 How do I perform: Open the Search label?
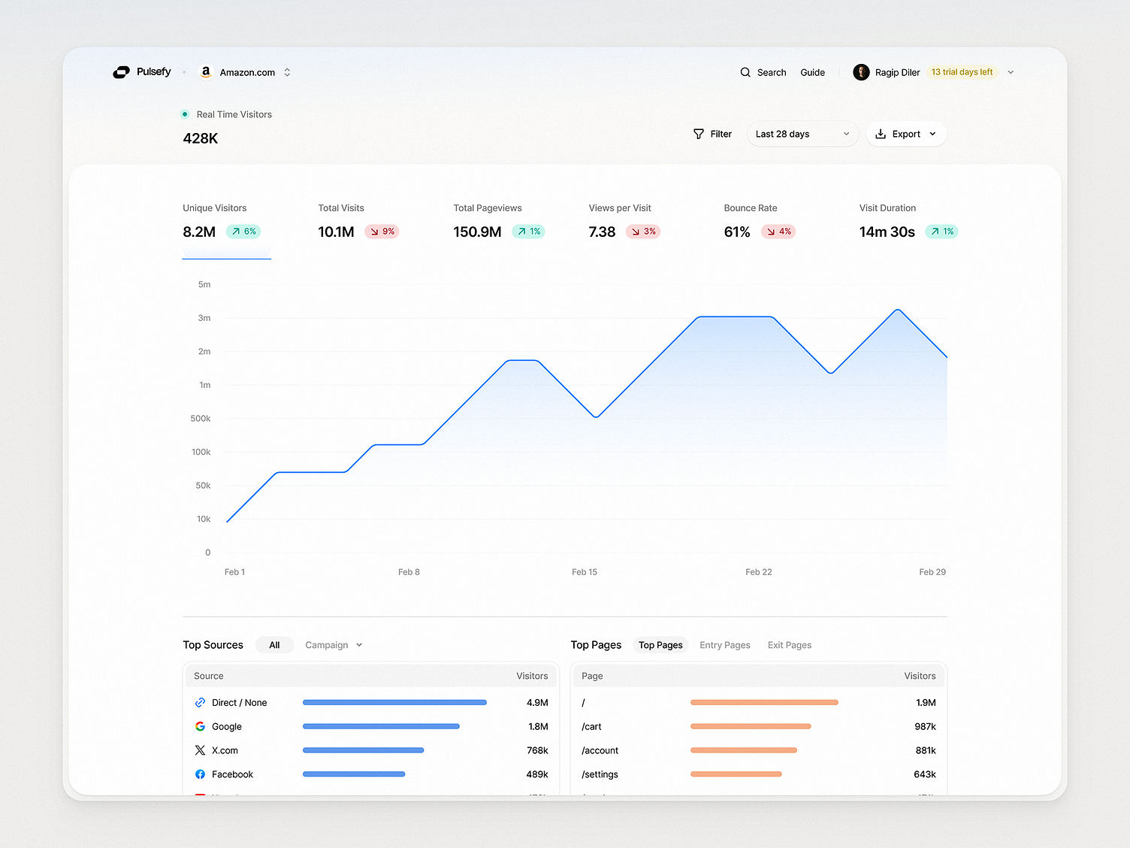pos(772,72)
